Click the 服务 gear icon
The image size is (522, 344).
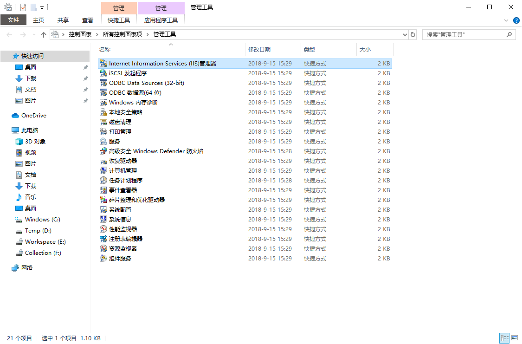[103, 141]
